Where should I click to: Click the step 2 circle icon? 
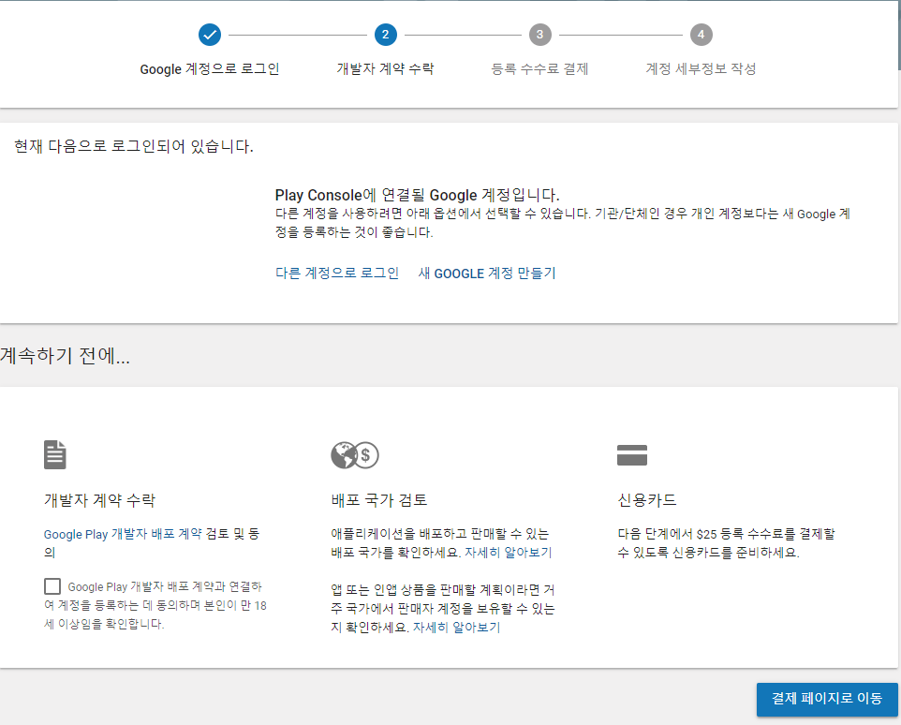click(x=386, y=35)
